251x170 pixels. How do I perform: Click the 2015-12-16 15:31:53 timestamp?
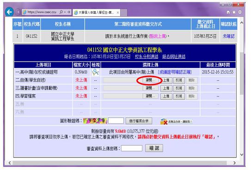(x=218, y=72)
